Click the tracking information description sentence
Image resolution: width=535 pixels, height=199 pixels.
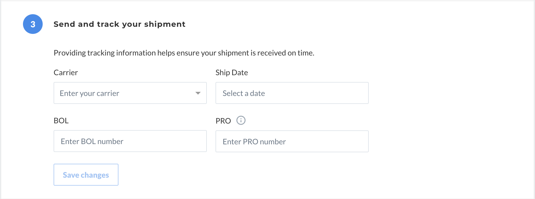[x=184, y=53]
